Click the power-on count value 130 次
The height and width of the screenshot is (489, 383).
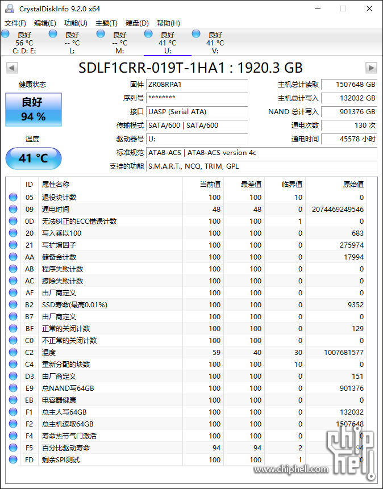[349, 126]
